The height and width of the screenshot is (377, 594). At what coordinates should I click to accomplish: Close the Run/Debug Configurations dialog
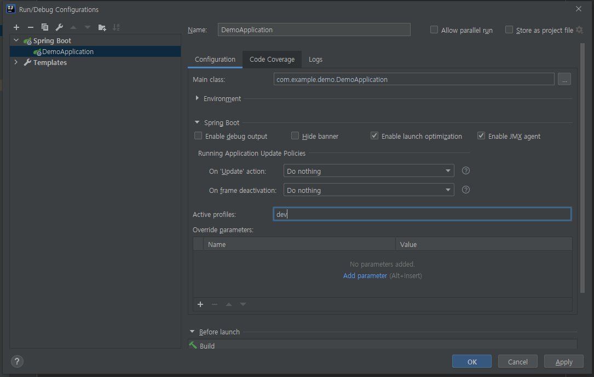pyautogui.click(x=579, y=9)
